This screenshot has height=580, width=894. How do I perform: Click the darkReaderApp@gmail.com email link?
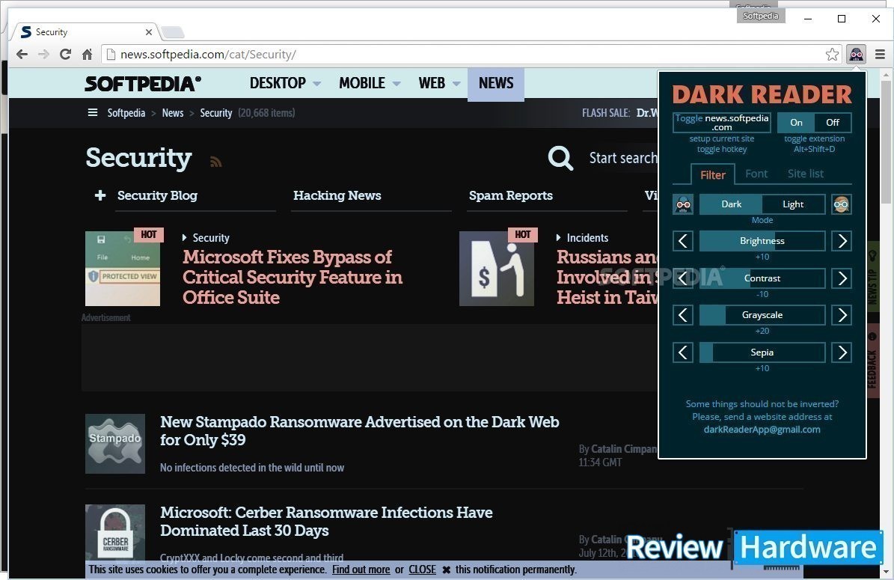point(762,430)
